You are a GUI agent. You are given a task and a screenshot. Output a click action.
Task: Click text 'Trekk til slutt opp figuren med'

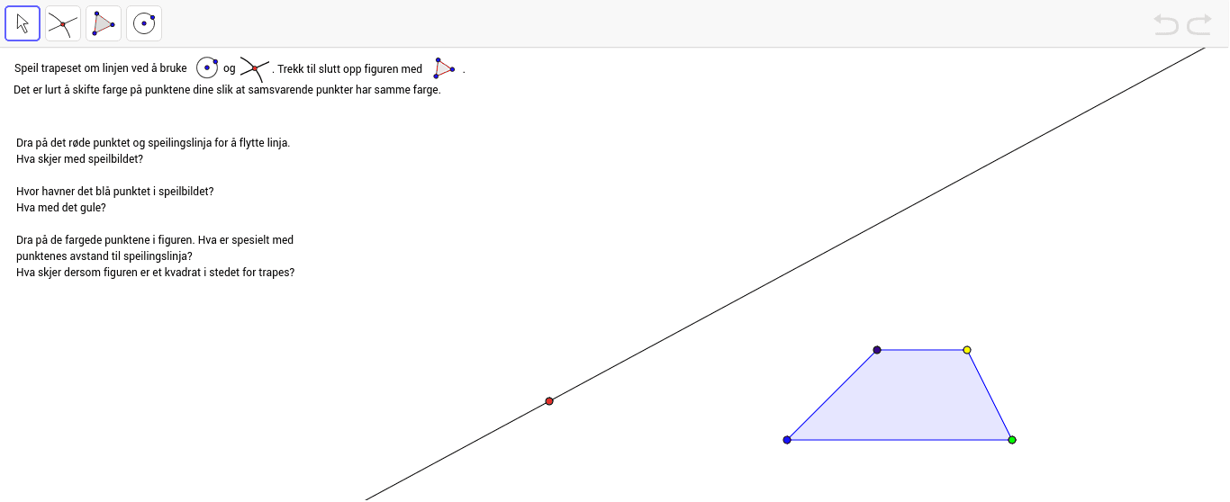coord(350,69)
